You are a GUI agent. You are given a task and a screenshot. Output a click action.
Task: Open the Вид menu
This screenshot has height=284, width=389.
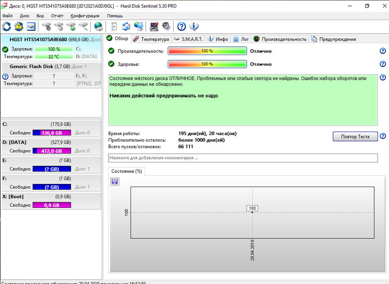click(40, 16)
